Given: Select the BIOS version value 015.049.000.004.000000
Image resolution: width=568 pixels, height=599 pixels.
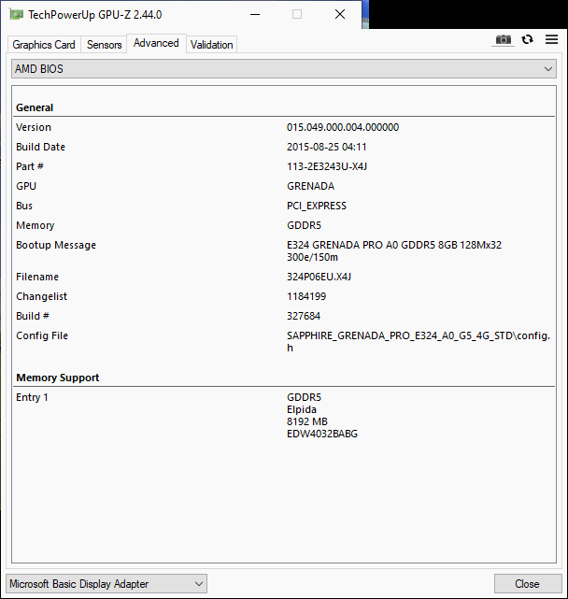Looking at the screenshot, I should (x=343, y=127).
